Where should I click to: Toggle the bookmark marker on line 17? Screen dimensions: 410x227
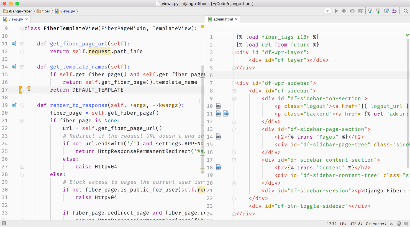20,89
